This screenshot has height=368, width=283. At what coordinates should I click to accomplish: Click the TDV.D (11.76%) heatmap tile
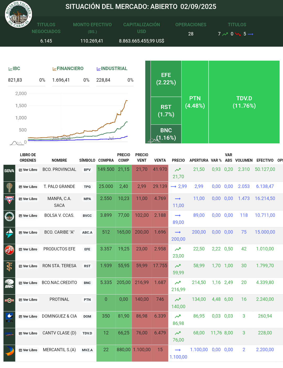(x=244, y=102)
